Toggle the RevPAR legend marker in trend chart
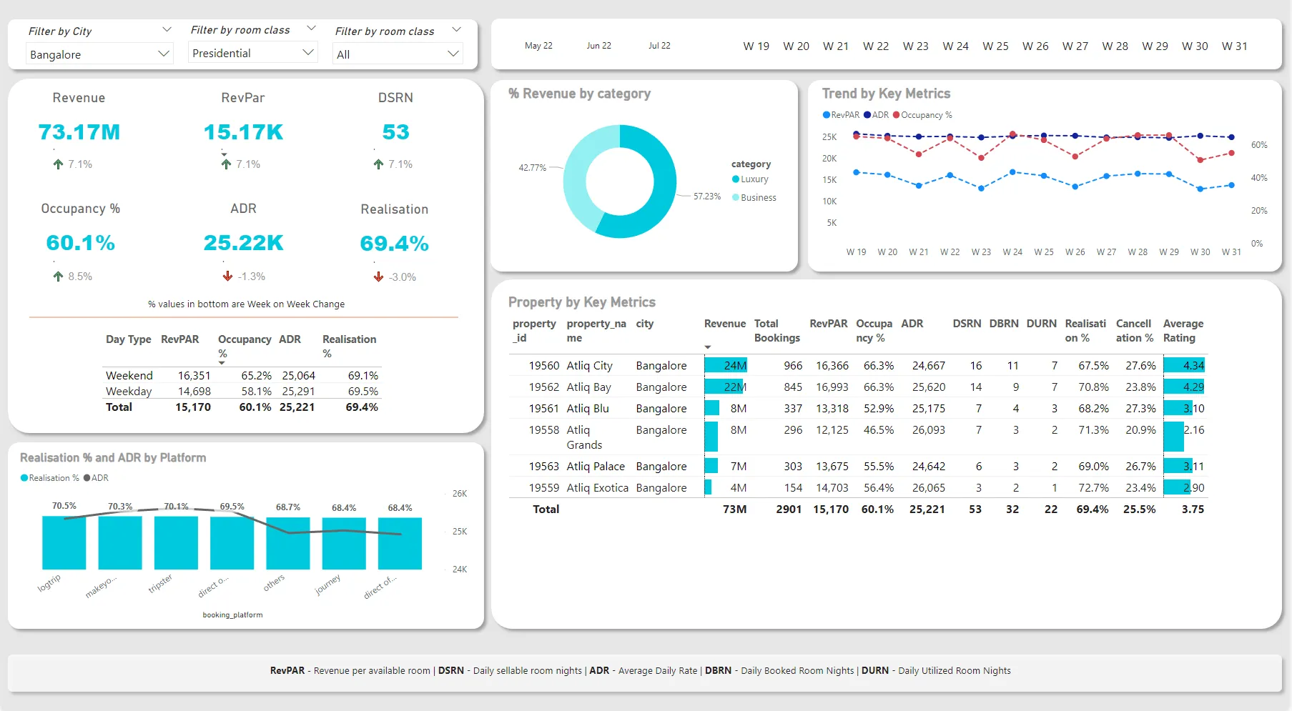The height and width of the screenshot is (711, 1292). [827, 115]
